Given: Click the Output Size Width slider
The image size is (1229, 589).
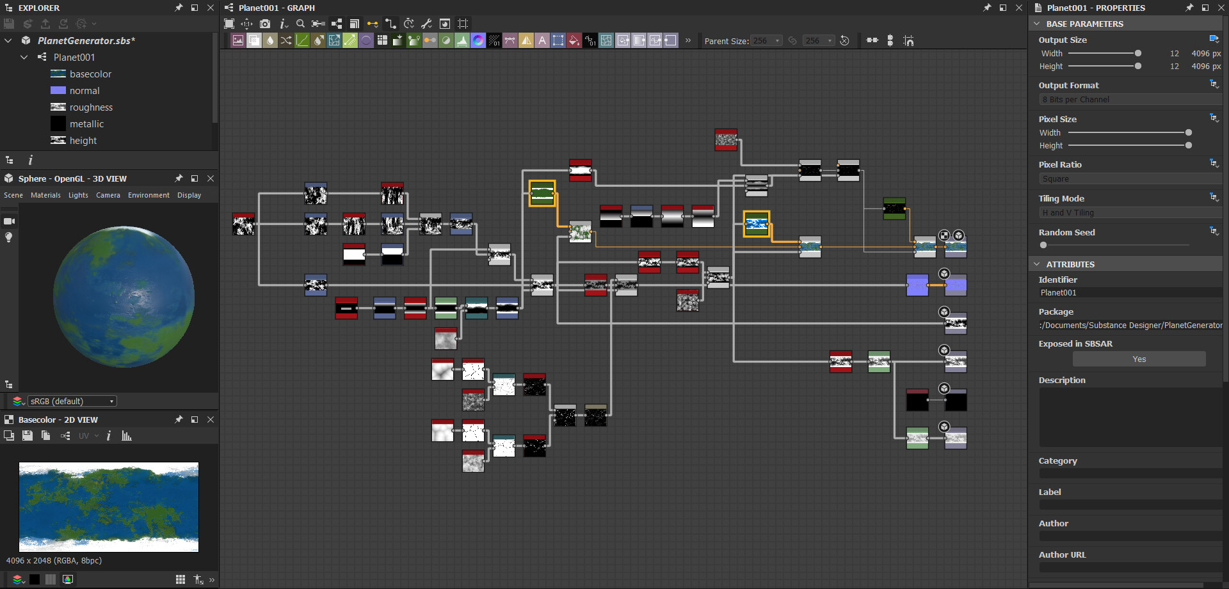Looking at the screenshot, I should 1139,54.
